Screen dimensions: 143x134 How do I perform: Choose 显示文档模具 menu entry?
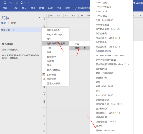55,83
